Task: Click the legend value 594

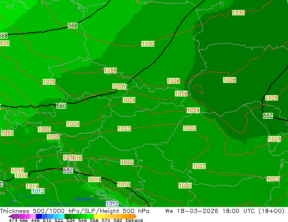Action: [x=129, y=220]
